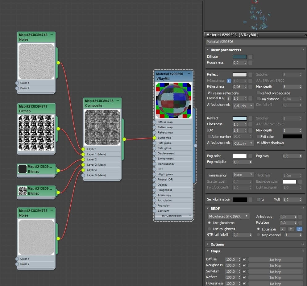307x286 pixels.
Task: Select the Use roughness radio button
Action: pyautogui.click(x=210, y=229)
